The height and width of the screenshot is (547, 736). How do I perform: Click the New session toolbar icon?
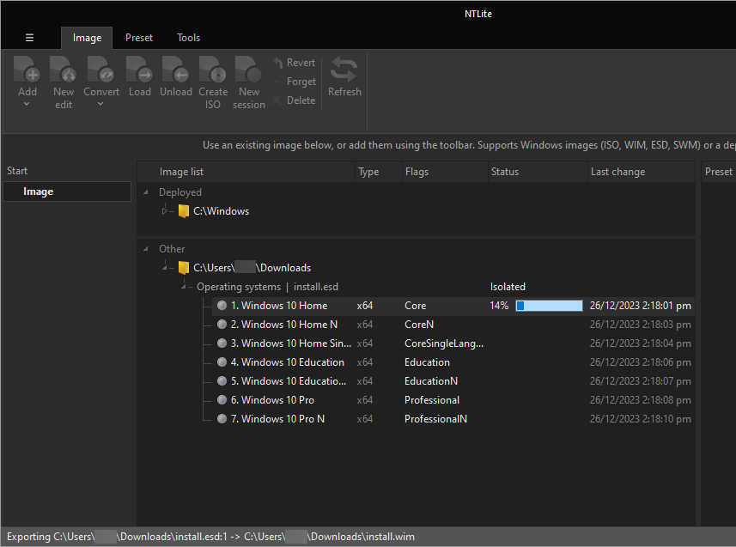[x=249, y=70]
